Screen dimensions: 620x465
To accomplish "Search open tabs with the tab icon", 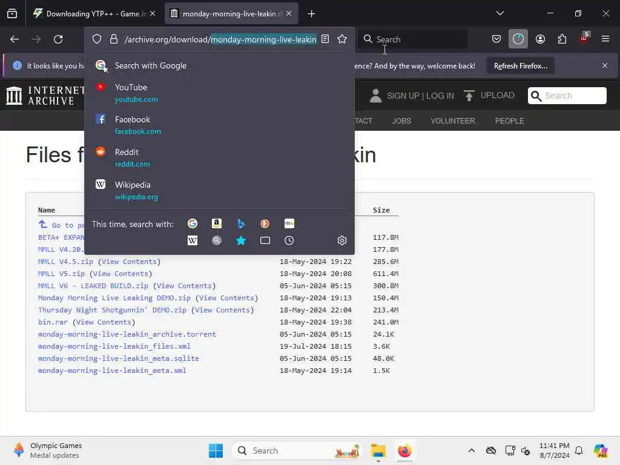I will pyautogui.click(x=265, y=240).
